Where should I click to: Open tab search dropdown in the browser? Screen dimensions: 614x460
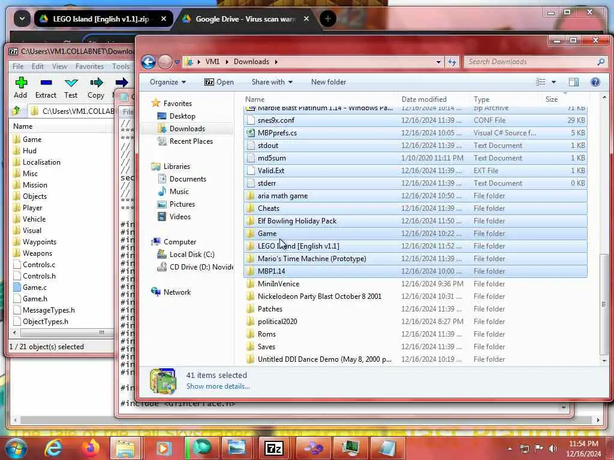tap(22, 19)
